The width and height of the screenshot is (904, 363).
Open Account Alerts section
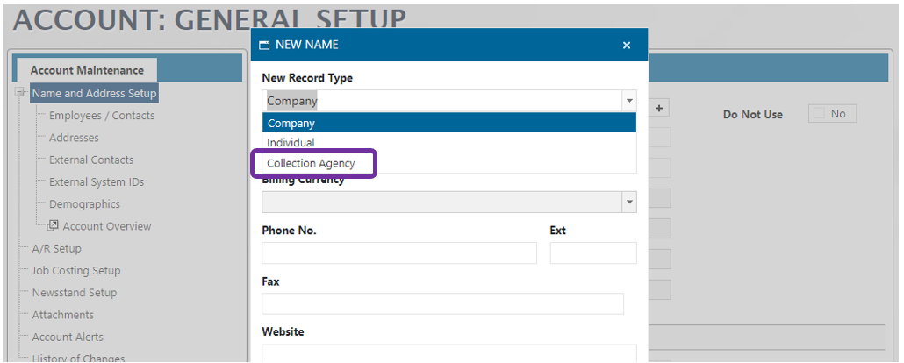pyautogui.click(x=68, y=337)
